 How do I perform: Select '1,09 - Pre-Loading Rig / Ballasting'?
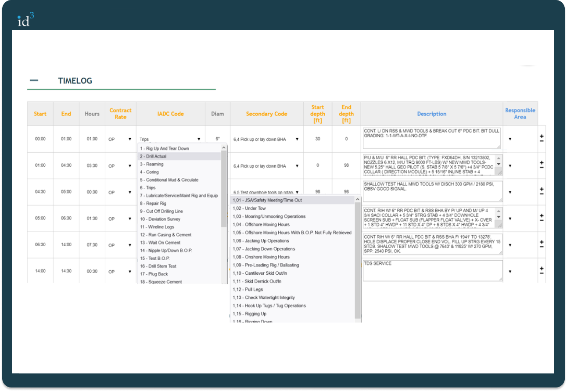click(292, 265)
